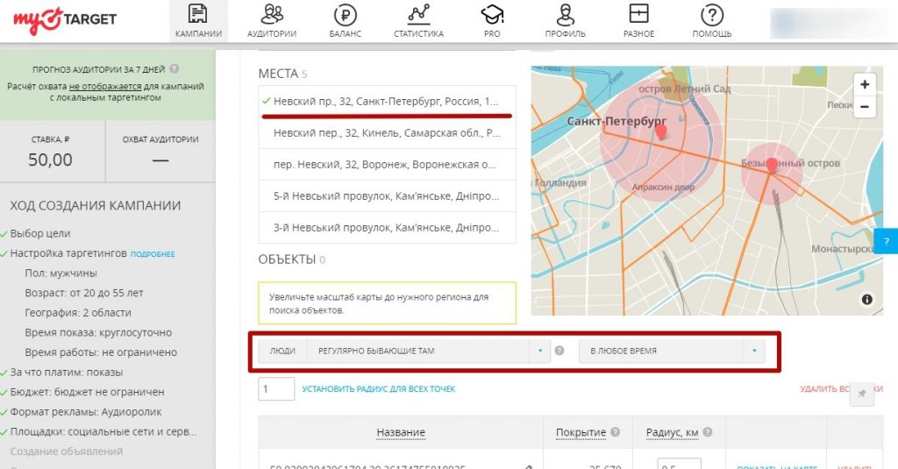Click help icon next to Радиус, км
Image resolution: width=898 pixels, height=469 pixels.
pos(708,432)
